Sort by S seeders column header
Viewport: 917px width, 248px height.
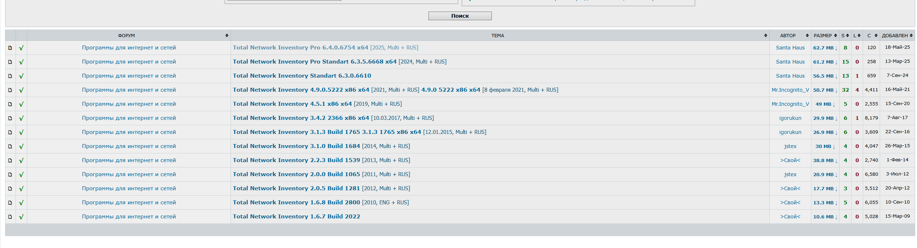(845, 35)
